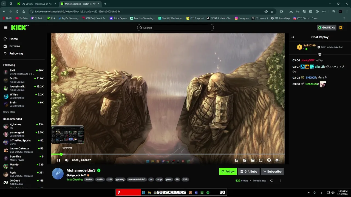Expand Following list with Show More

[9, 112]
